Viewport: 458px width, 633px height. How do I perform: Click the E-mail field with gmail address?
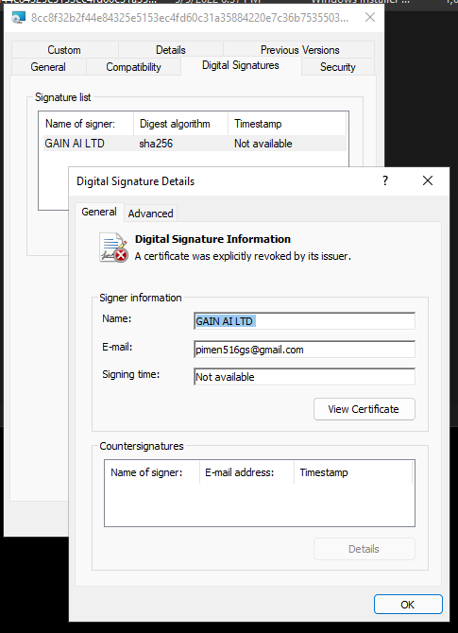click(x=305, y=350)
